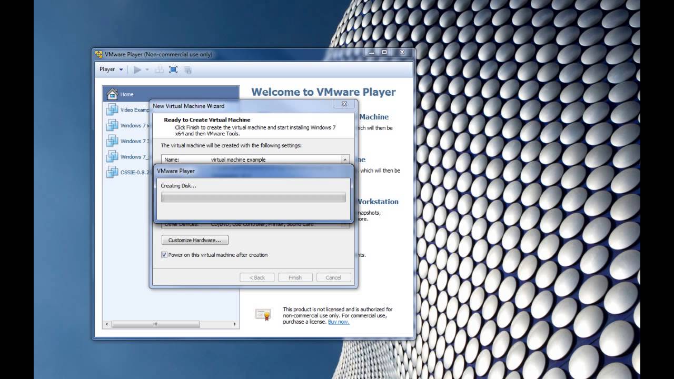This screenshot has width=674, height=379.
Task: Click the settings list scroll-up arrow
Action: 345,159
